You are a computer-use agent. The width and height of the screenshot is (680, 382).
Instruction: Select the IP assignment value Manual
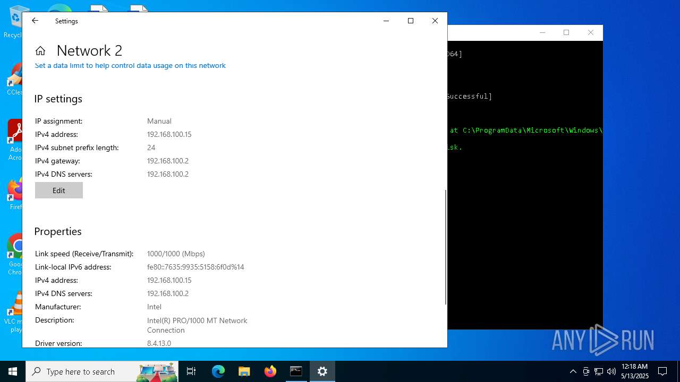[159, 121]
